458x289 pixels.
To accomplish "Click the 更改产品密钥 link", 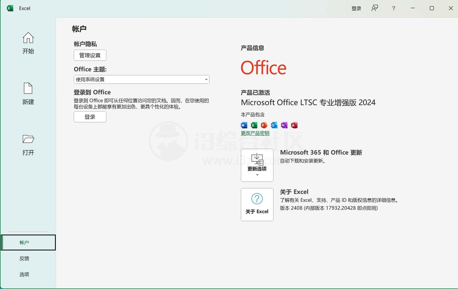I will (x=255, y=133).
